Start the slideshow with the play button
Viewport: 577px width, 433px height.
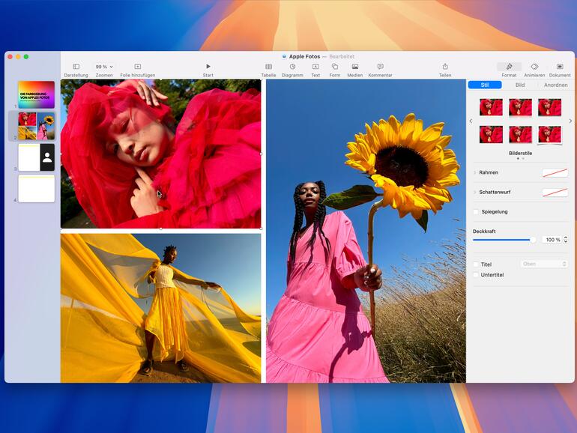pos(208,67)
